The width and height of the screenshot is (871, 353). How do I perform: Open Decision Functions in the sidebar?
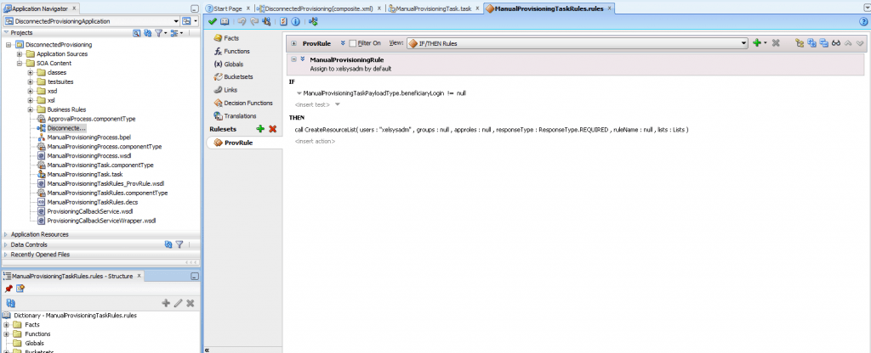(x=248, y=103)
